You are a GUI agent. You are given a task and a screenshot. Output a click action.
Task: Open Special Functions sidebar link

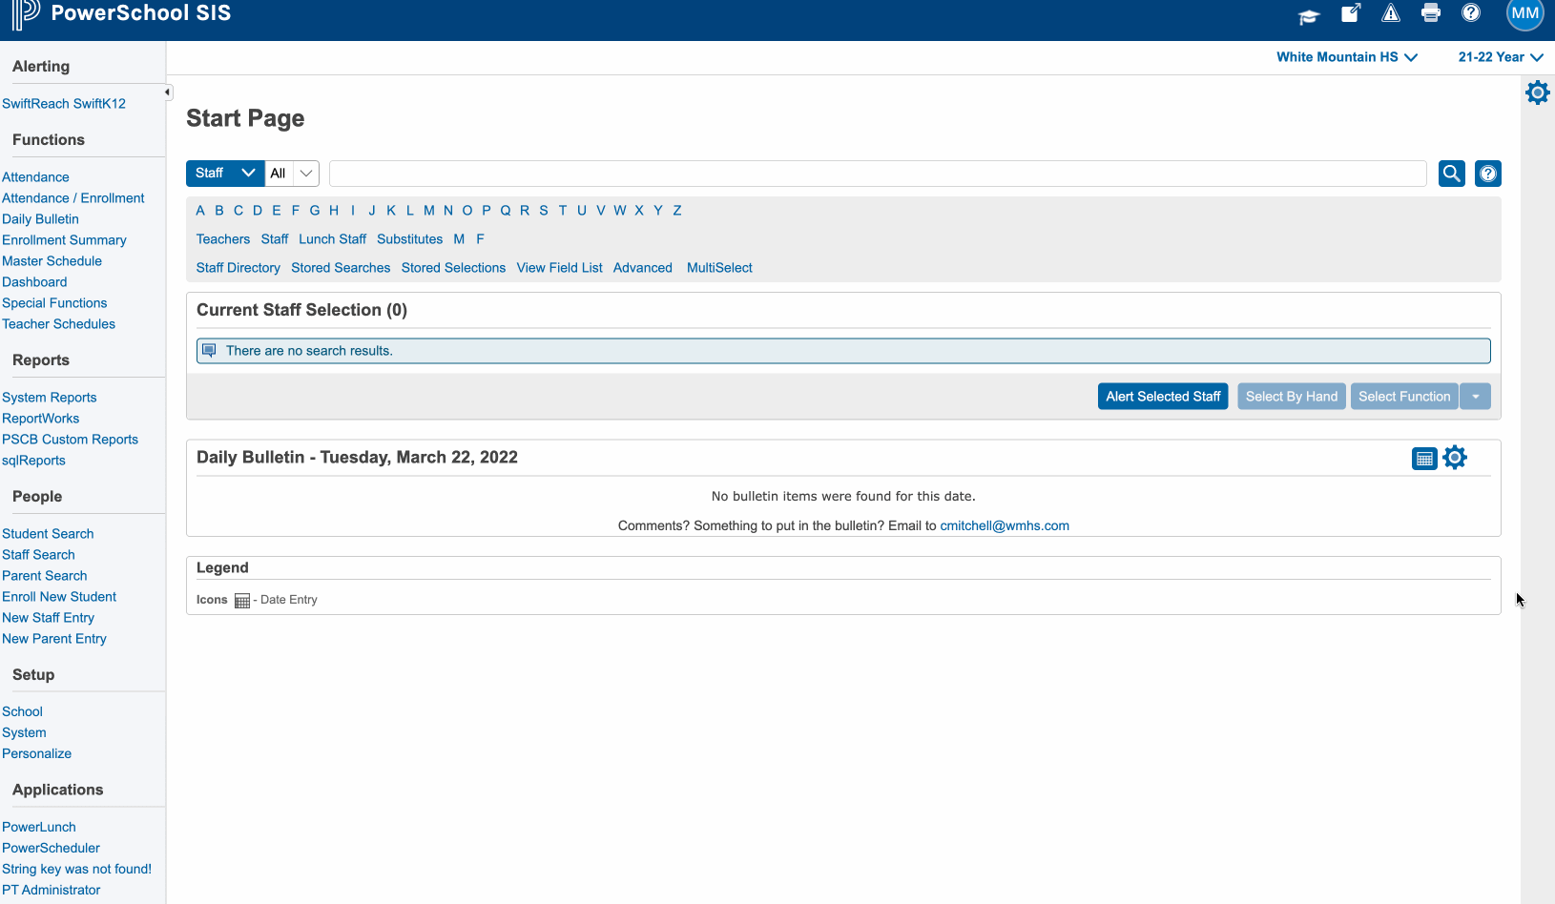tap(54, 303)
